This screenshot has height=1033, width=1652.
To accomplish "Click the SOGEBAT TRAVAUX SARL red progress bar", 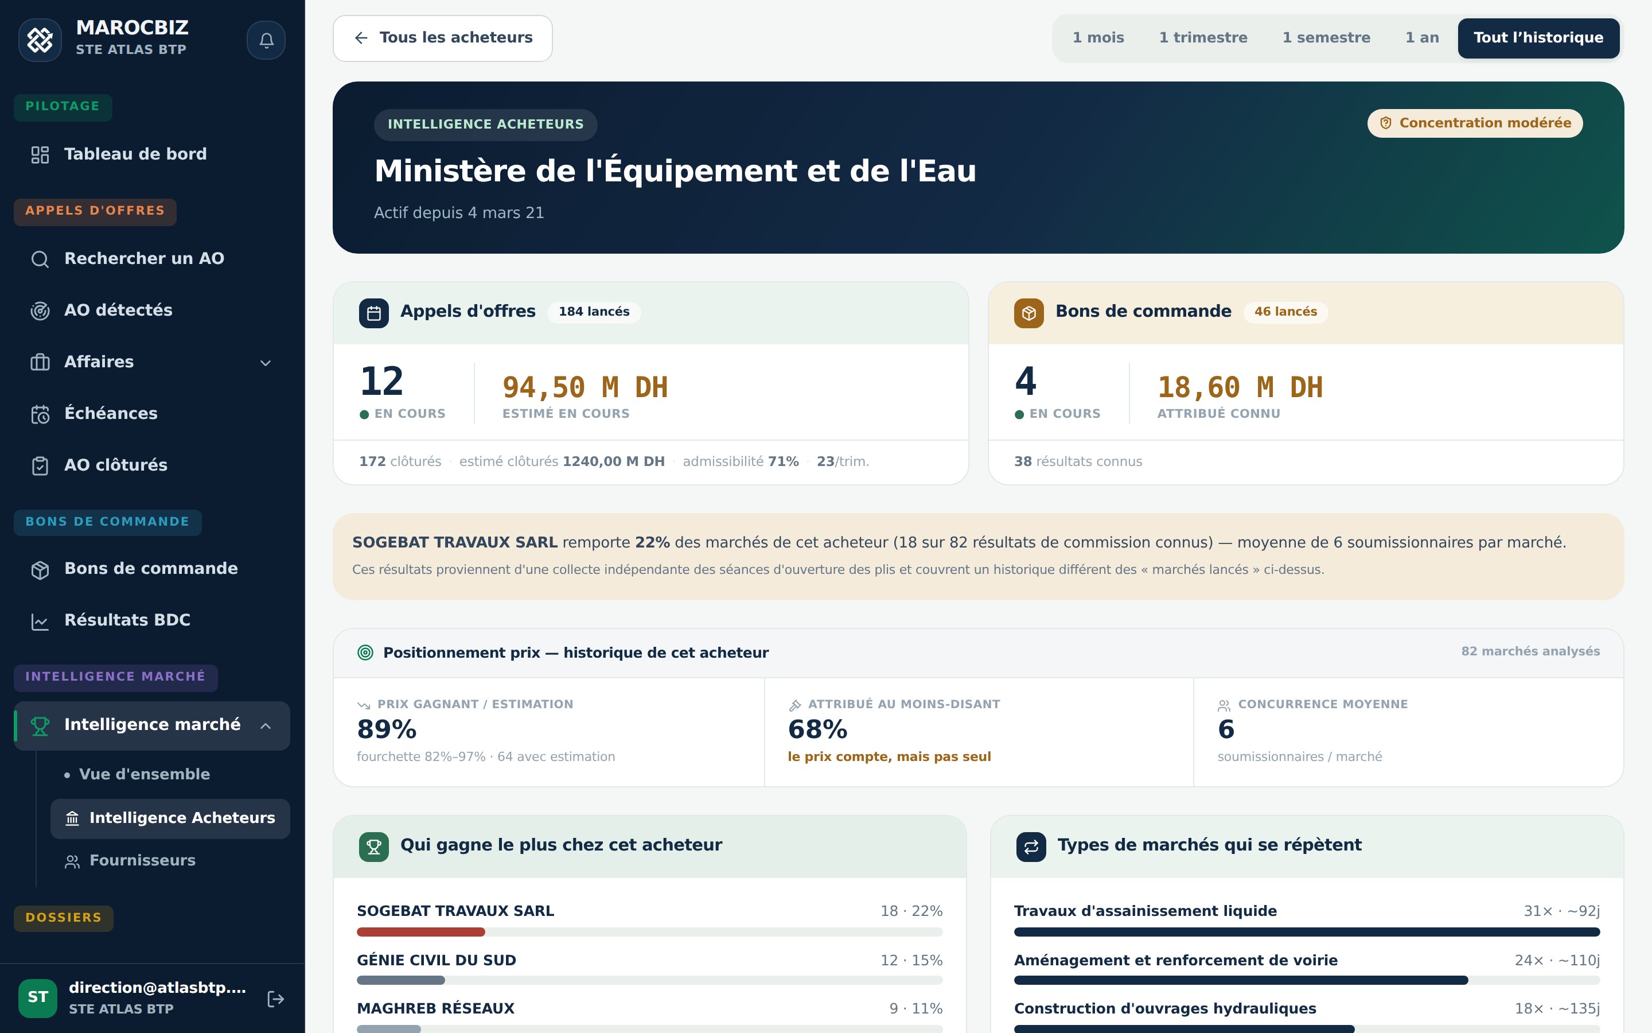I will [420, 932].
